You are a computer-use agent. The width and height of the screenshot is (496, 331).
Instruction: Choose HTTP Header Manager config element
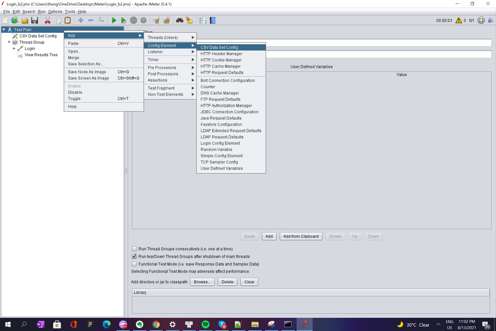(231, 54)
